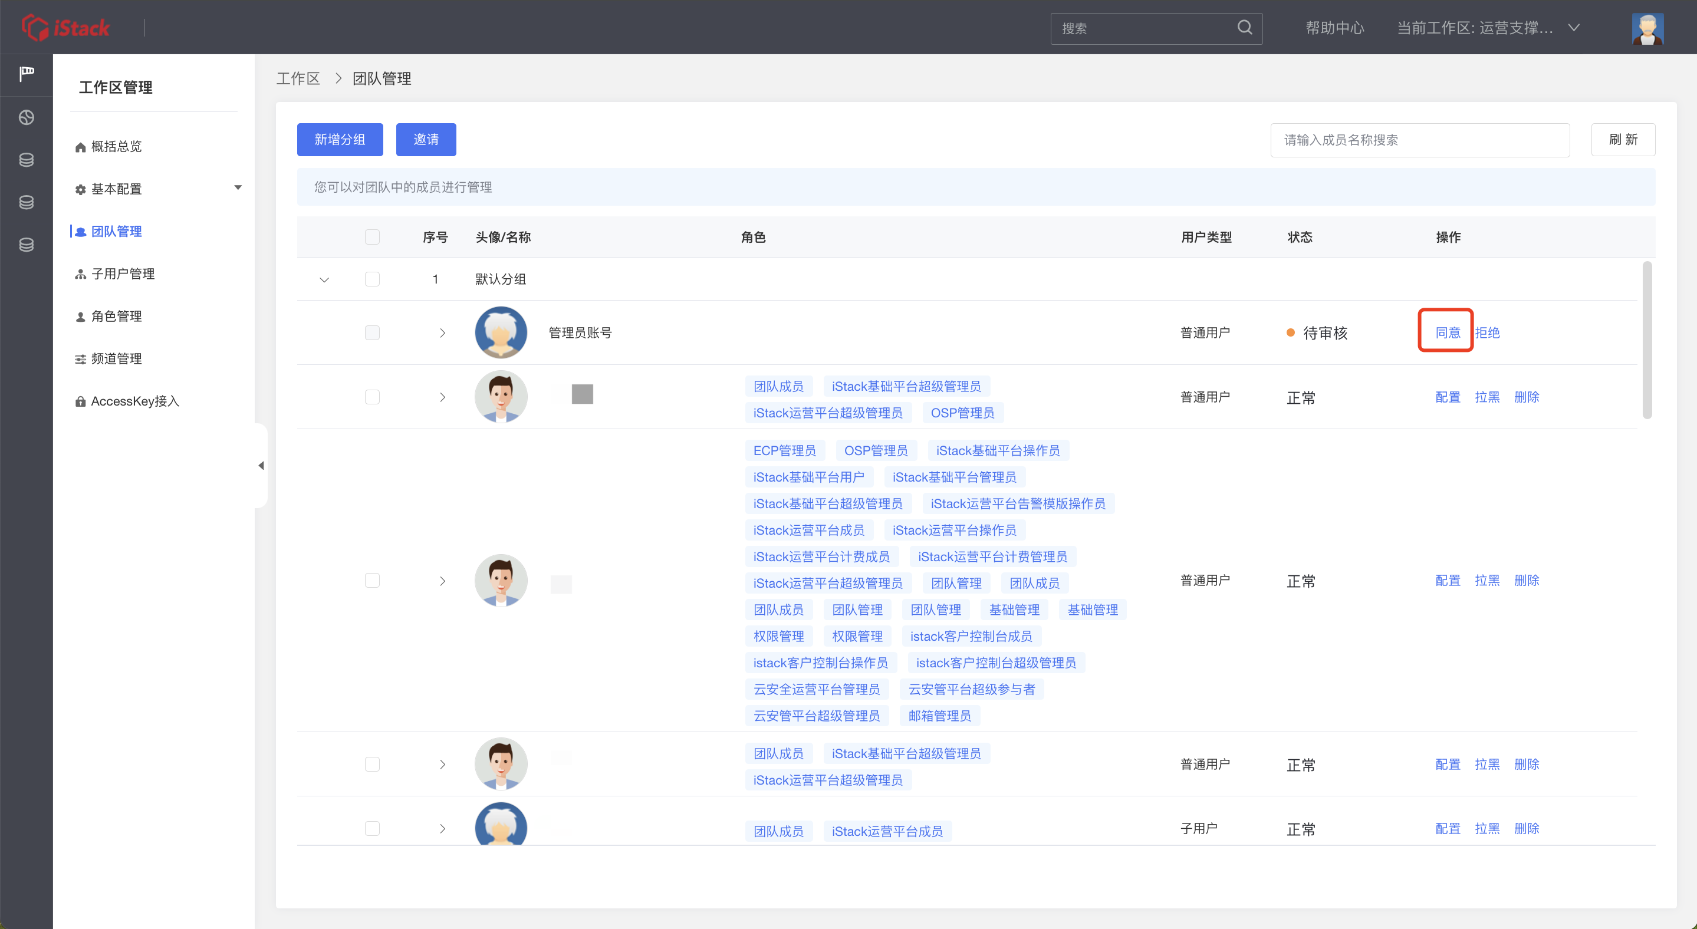Click the 管理员账号 avatar
Viewport: 1697px width, 929px height.
click(x=501, y=332)
